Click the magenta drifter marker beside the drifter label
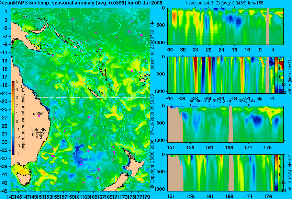292x199 pixels. [39, 116]
